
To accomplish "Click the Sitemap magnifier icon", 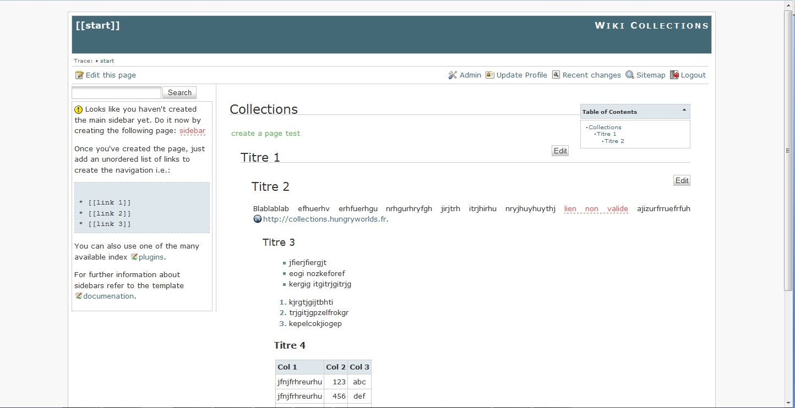I will click(x=630, y=75).
